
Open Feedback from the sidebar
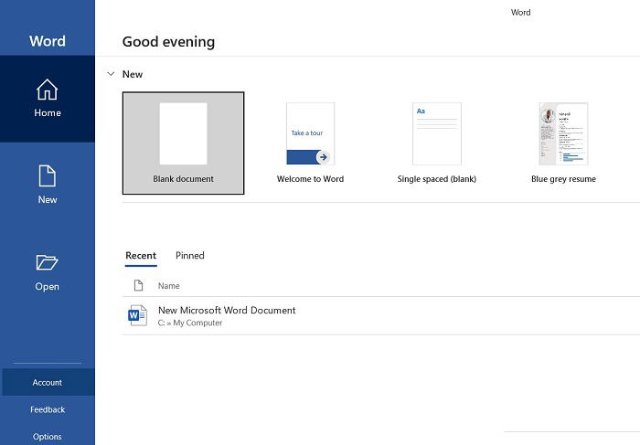[48, 409]
